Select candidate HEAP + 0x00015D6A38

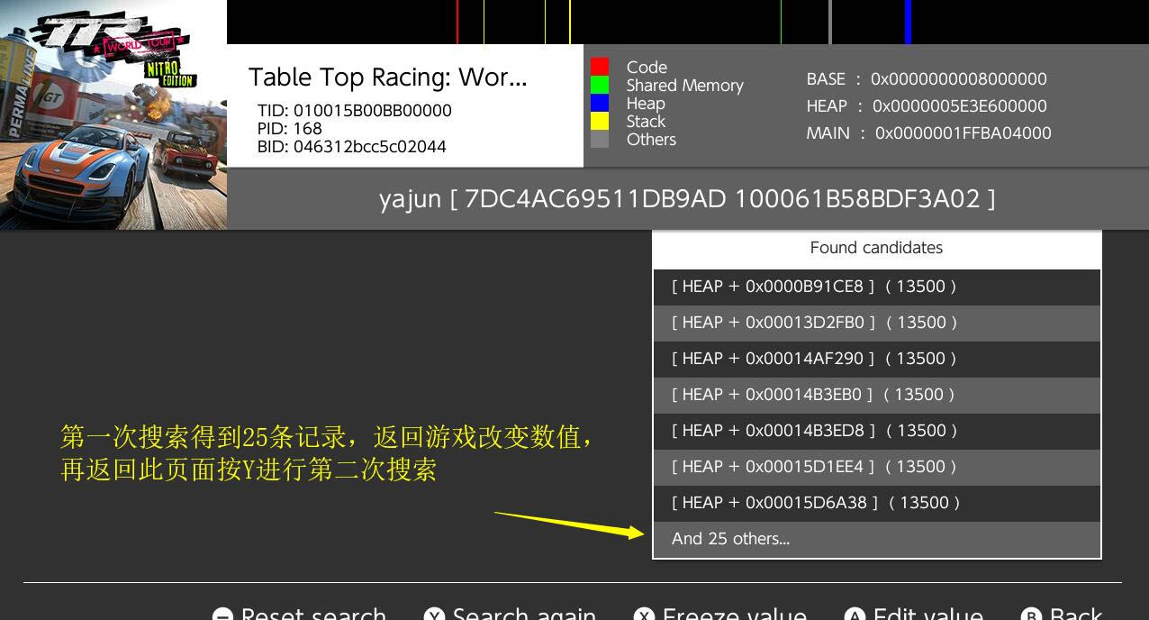coord(877,503)
